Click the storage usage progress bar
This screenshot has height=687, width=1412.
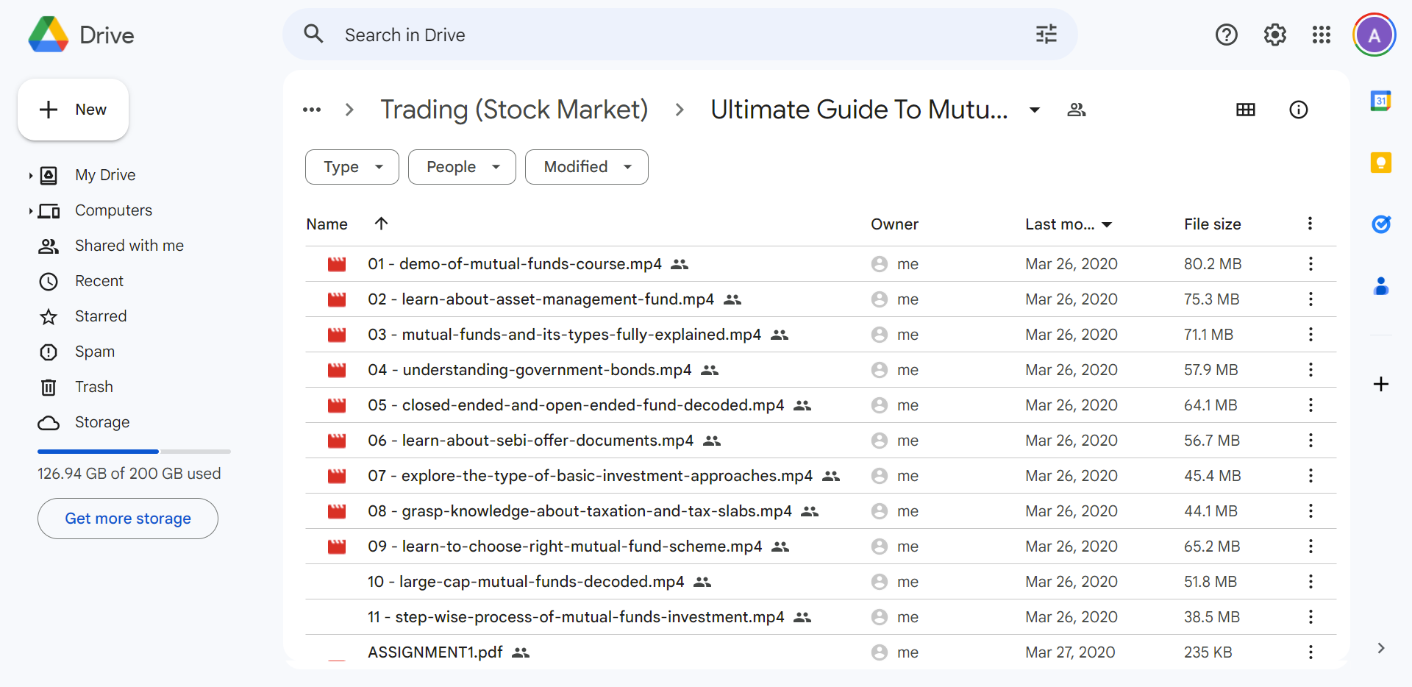[x=134, y=451]
